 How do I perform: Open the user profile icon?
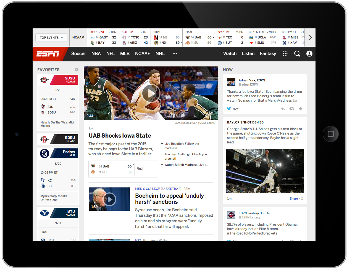309,54
